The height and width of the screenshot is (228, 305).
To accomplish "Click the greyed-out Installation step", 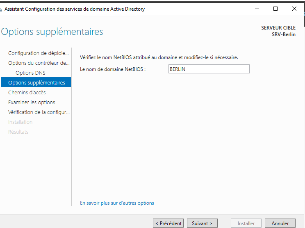I will pyautogui.click(x=20, y=122).
